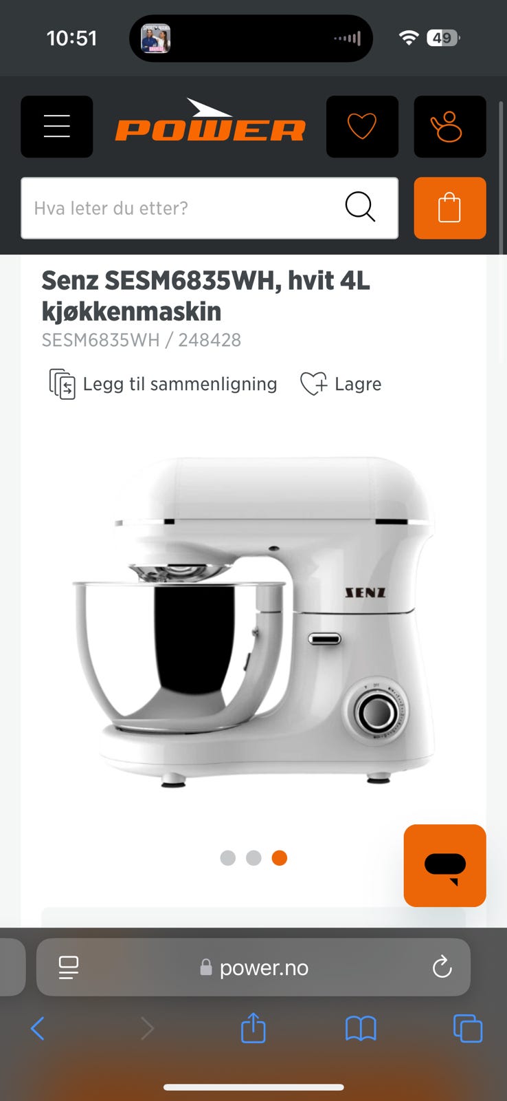The height and width of the screenshot is (1101, 507).
Task: Open the Safari tabs overview icon
Action: point(468,1029)
